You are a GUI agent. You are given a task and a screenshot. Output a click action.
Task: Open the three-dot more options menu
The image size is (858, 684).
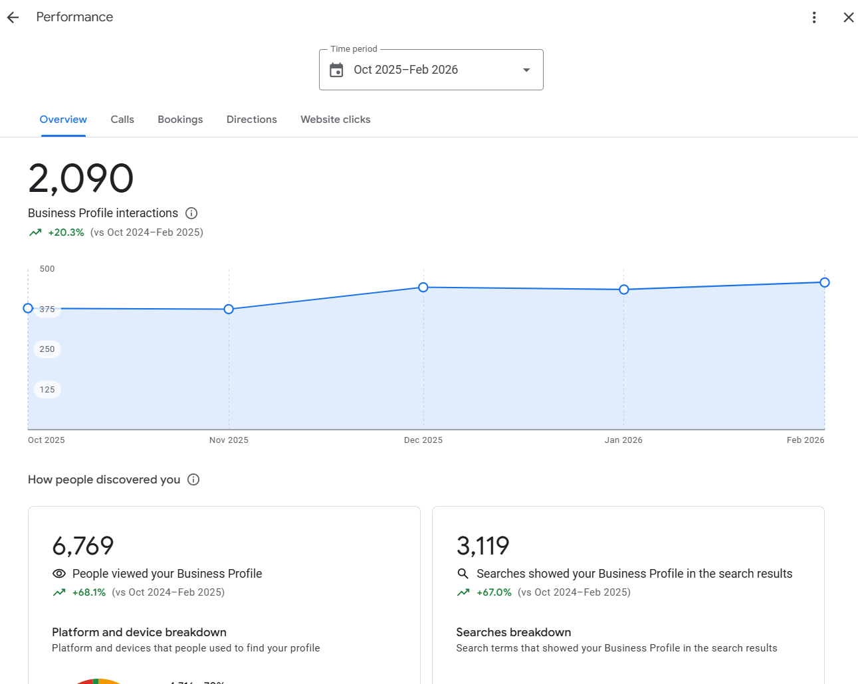pos(814,17)
